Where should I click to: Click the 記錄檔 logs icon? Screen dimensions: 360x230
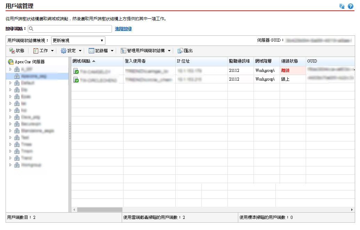[91, 51]
